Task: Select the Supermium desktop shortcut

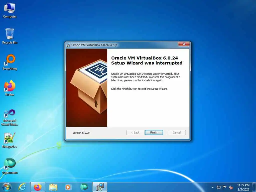Action: pos(10,166)
